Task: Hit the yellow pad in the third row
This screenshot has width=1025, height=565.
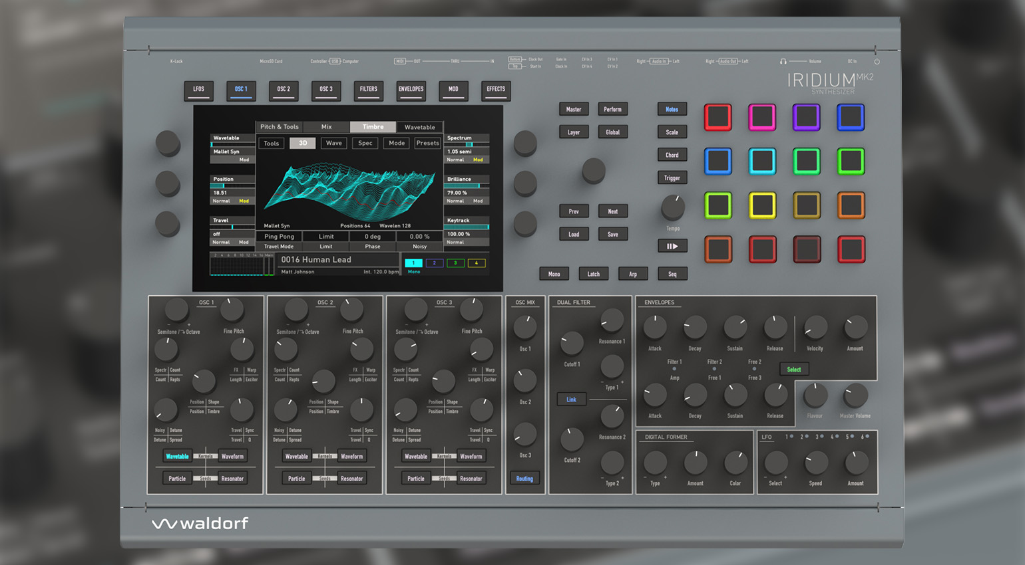Action: (x=761, y=205)
